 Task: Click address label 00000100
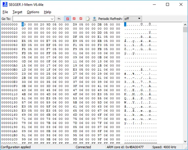(x=9, y=90)
